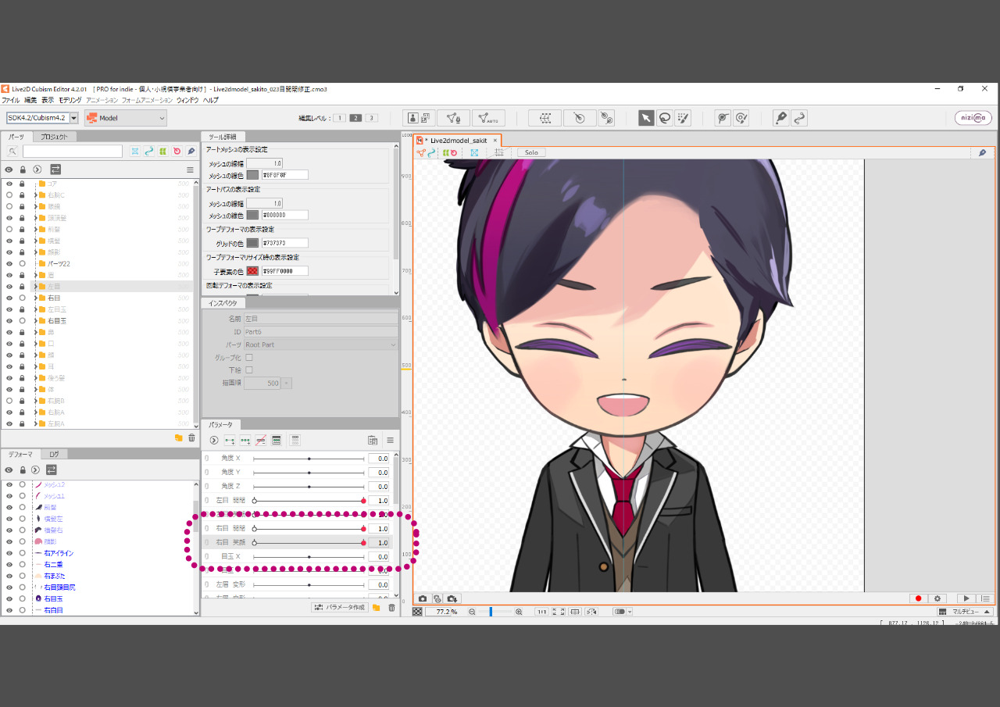Expand the 眼鏡 folder
Image resolution: width=1000 pixels, height=707 pixels.
34,206
